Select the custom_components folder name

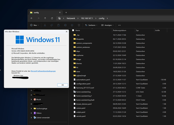point(84,43)
